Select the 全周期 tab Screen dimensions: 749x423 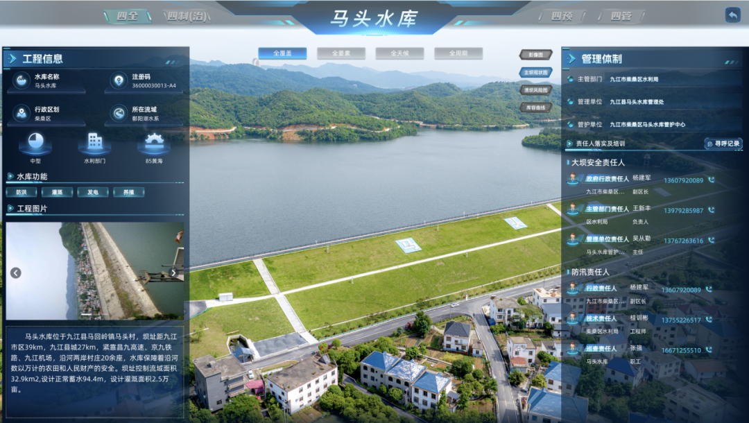(458, 53)
